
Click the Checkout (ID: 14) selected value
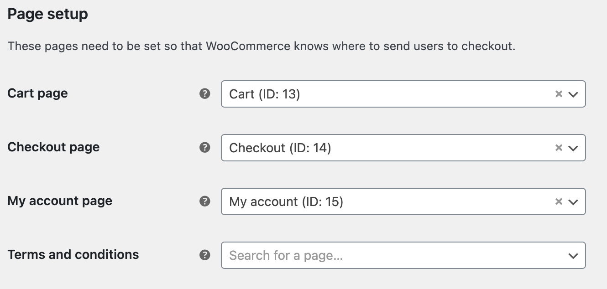coord(280,148)
